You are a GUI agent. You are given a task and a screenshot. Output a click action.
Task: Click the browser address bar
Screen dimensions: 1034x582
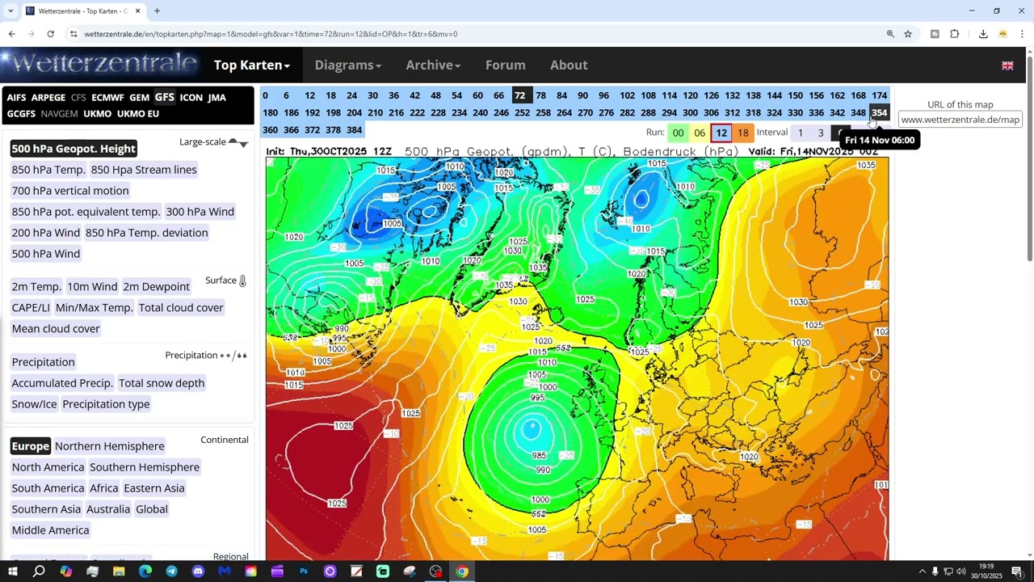477,34
